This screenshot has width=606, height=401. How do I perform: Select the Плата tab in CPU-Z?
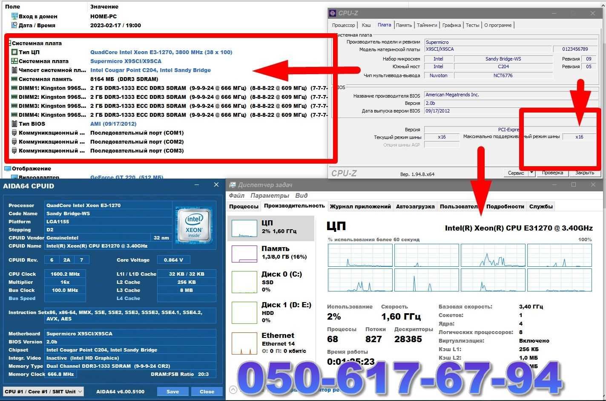pos(384,25)
